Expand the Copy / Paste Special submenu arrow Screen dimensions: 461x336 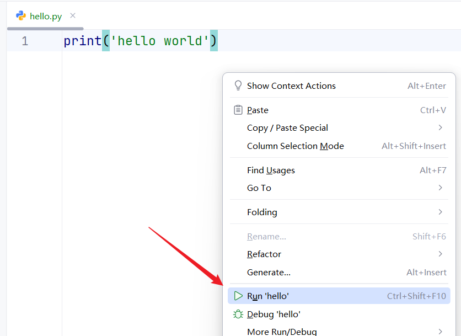440,127
